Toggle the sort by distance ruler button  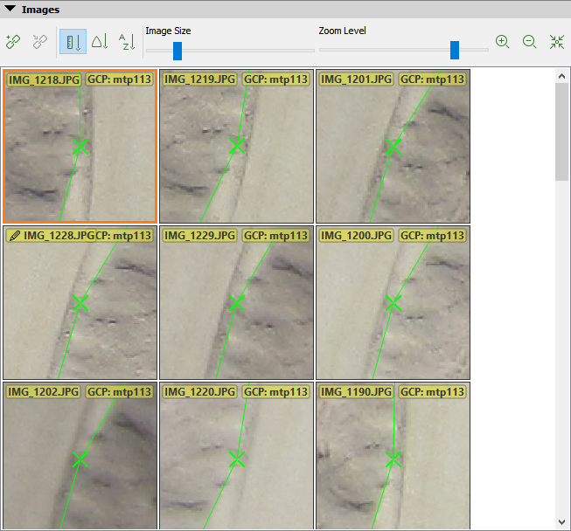point(72,41)
